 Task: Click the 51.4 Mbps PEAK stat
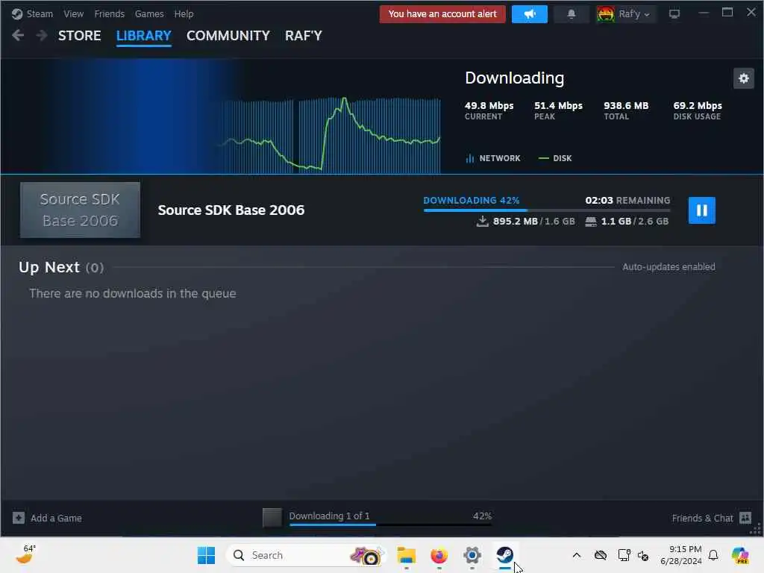click(x=558, y=110)
